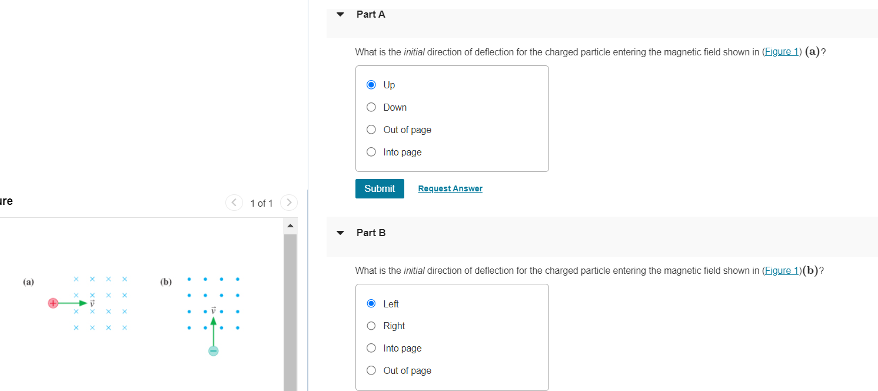Click the previous figure arrow
Image resolution: width=878 pixels, height=391 pixels.
(x=234, y=203)
